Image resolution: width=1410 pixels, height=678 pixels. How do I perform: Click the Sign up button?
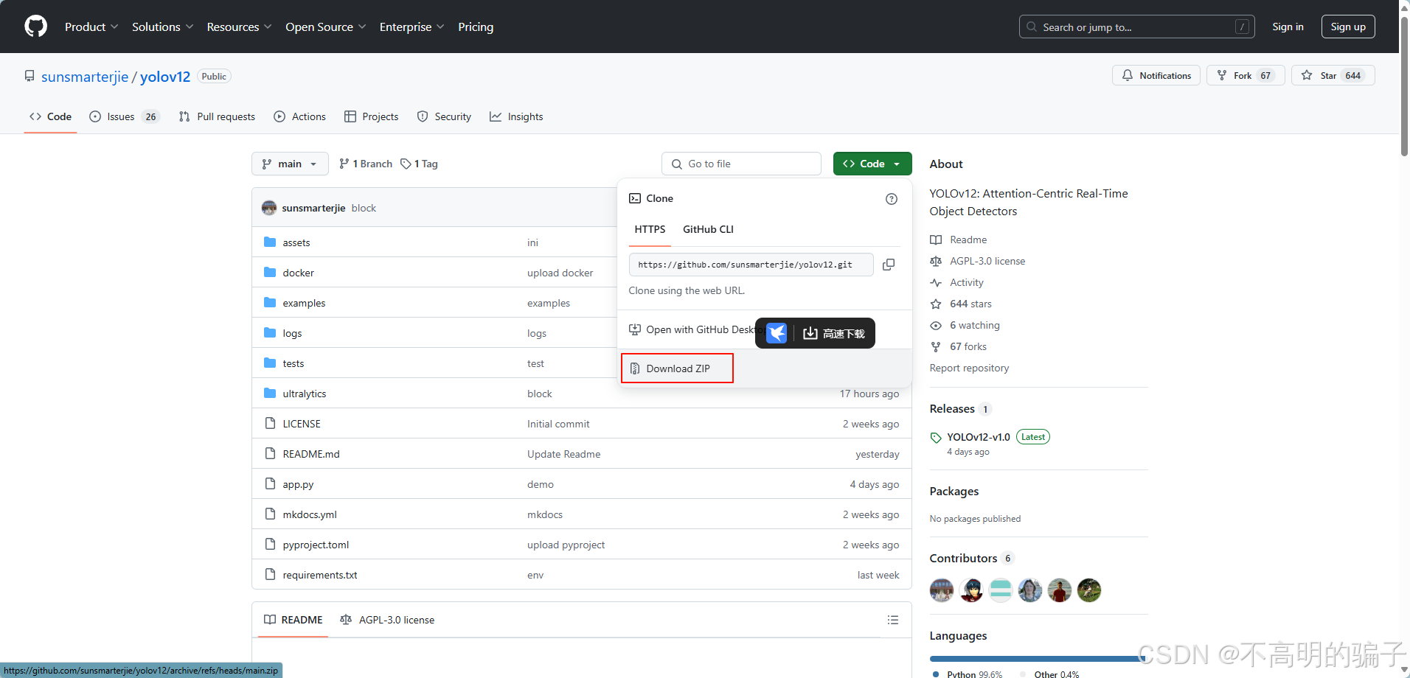[1348, 27]
